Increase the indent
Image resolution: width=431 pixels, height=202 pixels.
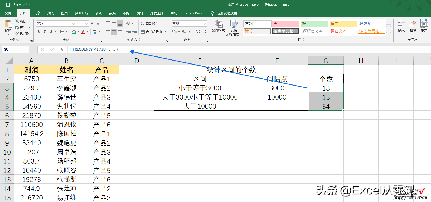tap(134, 32)
